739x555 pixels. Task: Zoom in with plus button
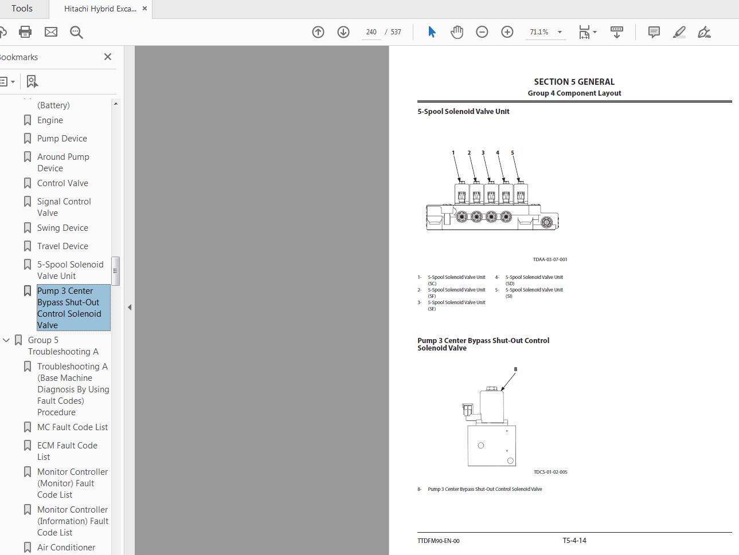507,32
